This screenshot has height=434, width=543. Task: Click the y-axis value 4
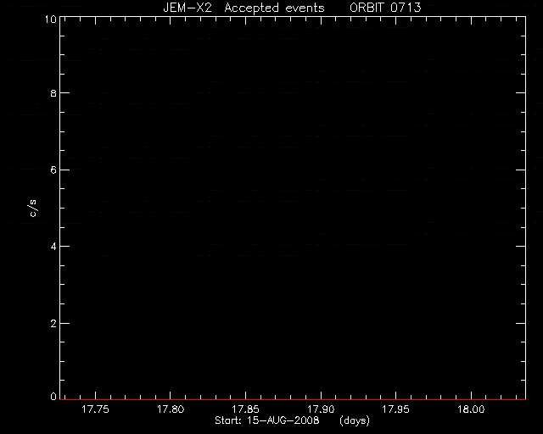tap(53, 247)
